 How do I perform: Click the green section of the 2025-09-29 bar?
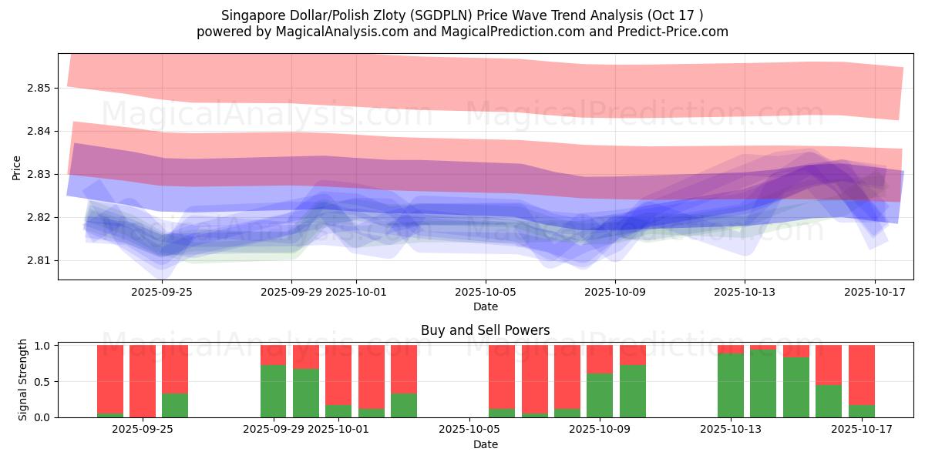273,391
